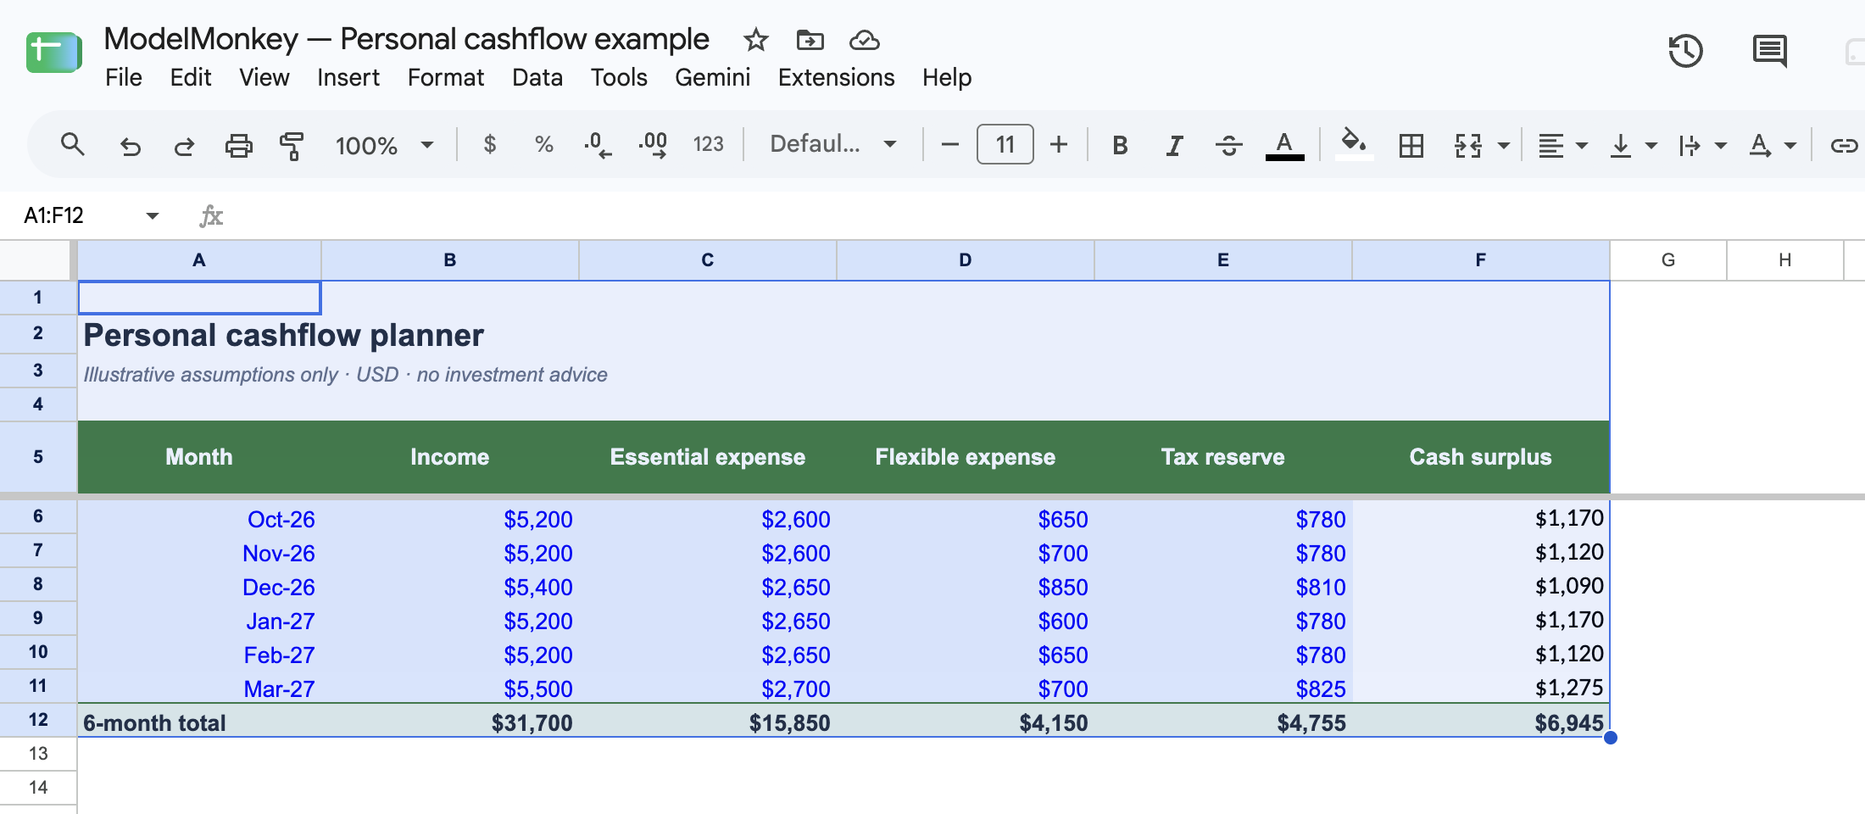1865x814 pixels.
Task: Undo the last action
Action: click(130, 146)
